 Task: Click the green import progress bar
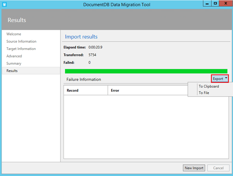pos(146,71)
